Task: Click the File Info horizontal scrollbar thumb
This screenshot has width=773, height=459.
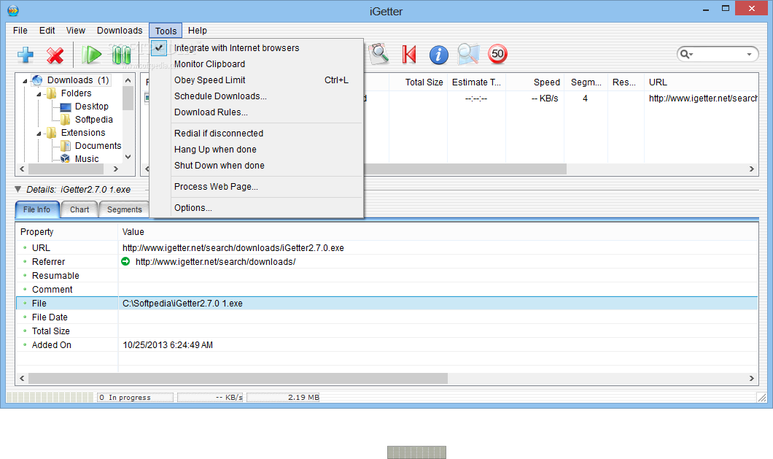Action: click(238, 379)
